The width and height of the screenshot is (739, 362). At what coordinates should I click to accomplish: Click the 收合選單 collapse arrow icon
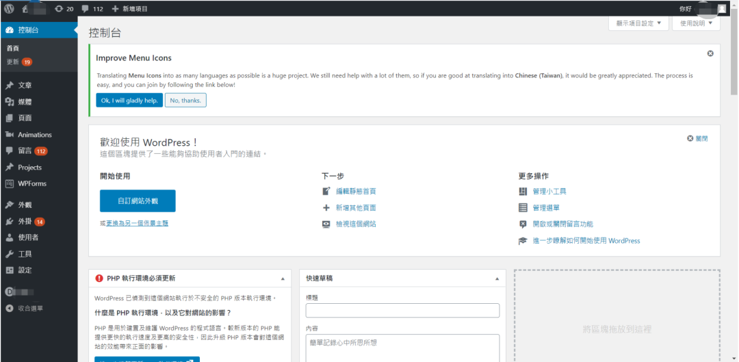click(10, 308)
